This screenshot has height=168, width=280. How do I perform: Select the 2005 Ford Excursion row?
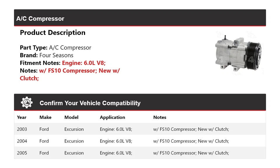(x=140, y=153)
